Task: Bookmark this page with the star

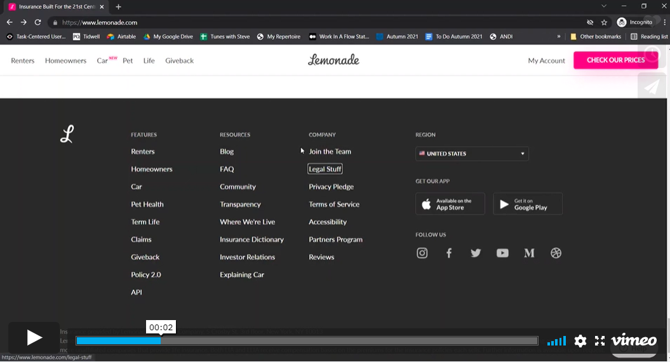Action: click(604, 22)
